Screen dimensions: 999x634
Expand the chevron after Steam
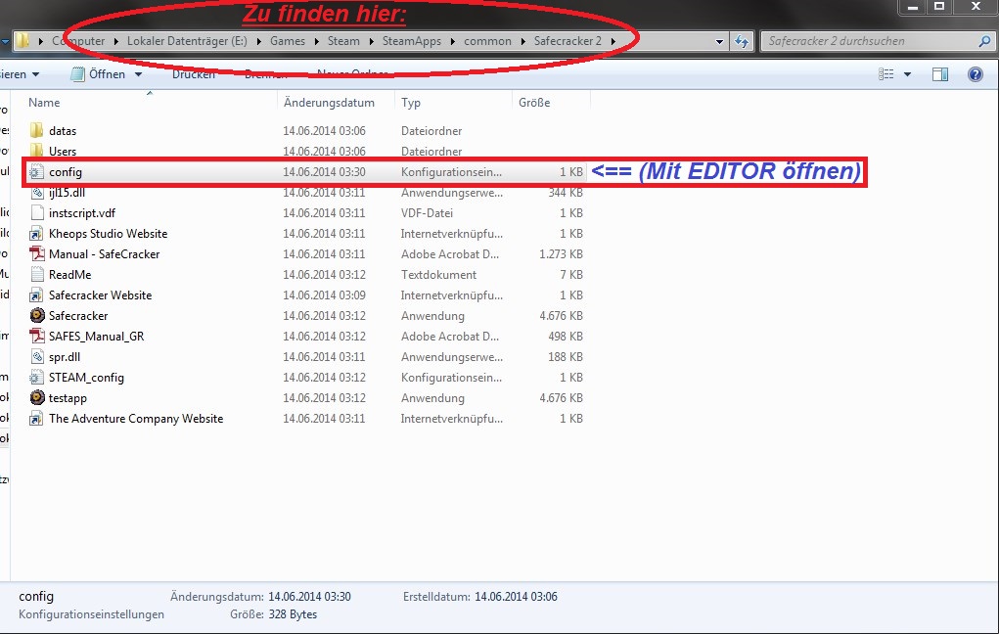coord(371,41)
